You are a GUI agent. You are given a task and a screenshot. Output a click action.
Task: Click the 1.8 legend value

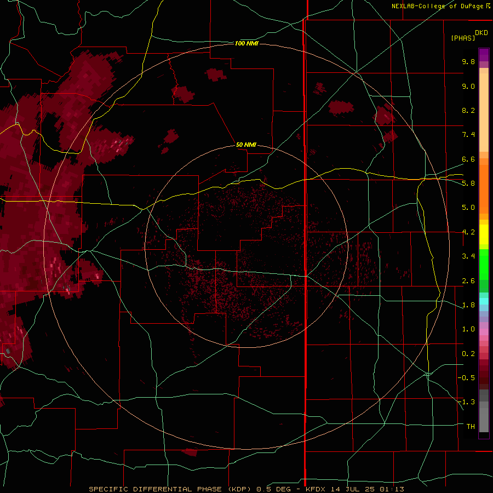tap(468, 305)
